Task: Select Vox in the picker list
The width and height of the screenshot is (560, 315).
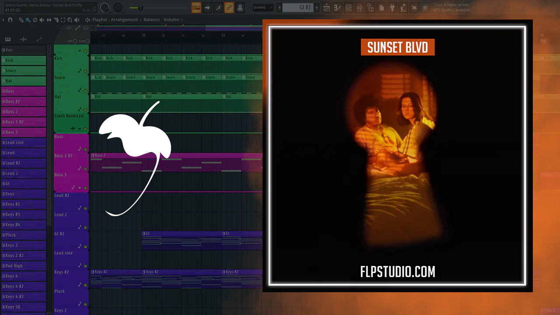Action: click(24, 50)
